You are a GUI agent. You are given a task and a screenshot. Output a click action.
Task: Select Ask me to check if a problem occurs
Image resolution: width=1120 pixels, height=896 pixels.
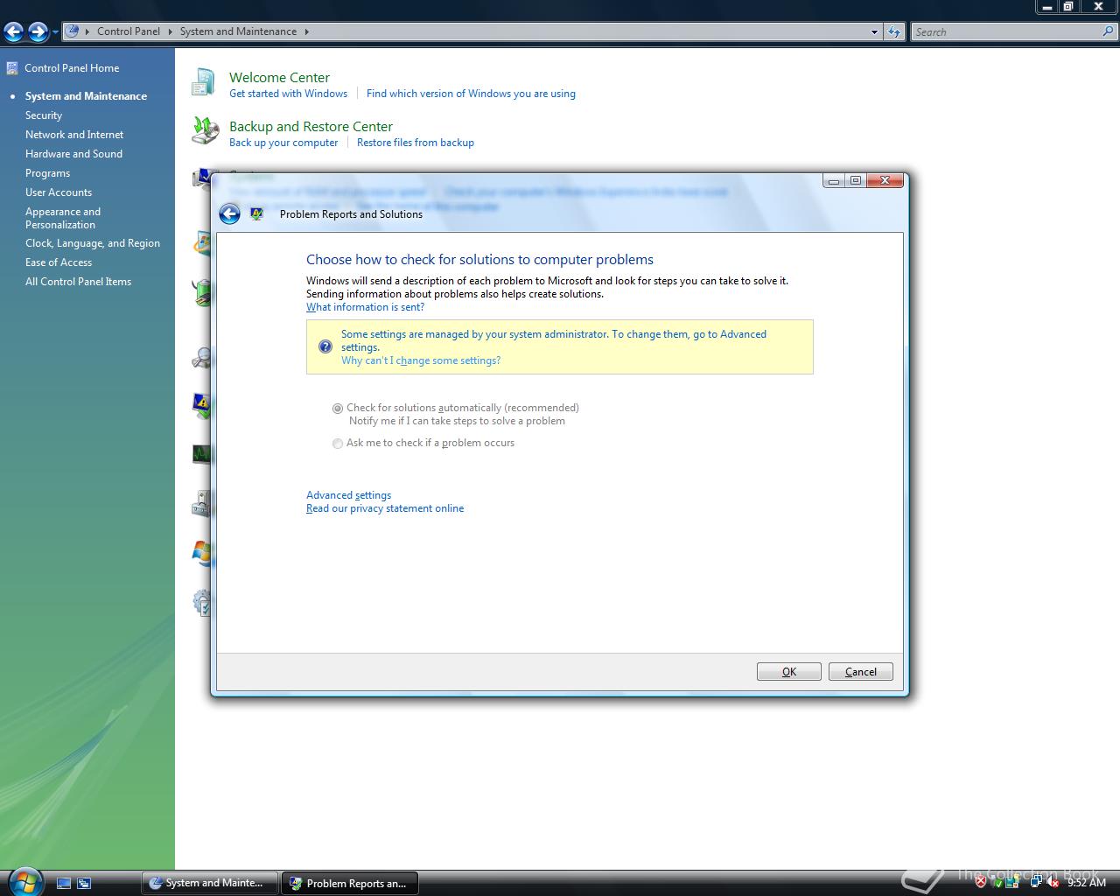pyautogui.click(x=338, y=444)
